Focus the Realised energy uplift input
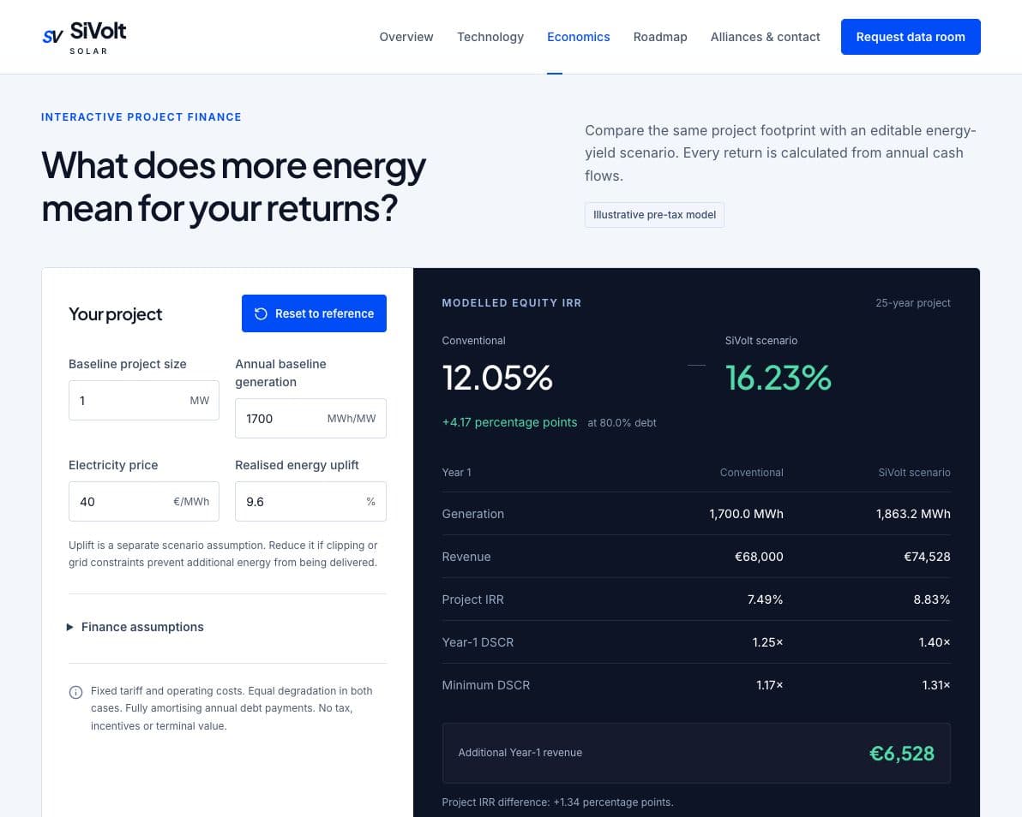The height and width of the screenshot is (817, 1022). 310,501
